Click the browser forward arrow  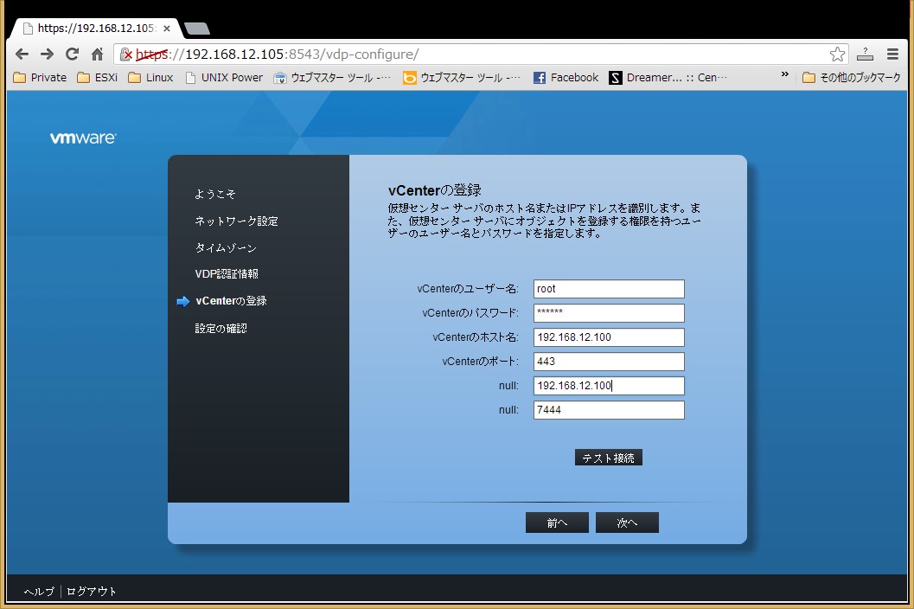tap(48, 54)
